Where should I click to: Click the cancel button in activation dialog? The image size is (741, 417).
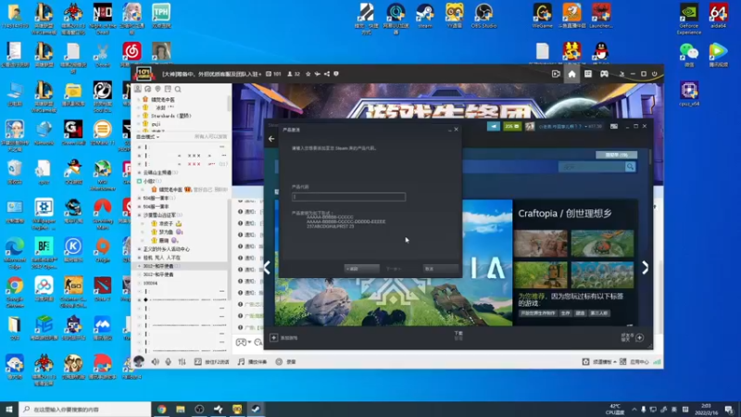pyautogui.click(x=440, y=269)
